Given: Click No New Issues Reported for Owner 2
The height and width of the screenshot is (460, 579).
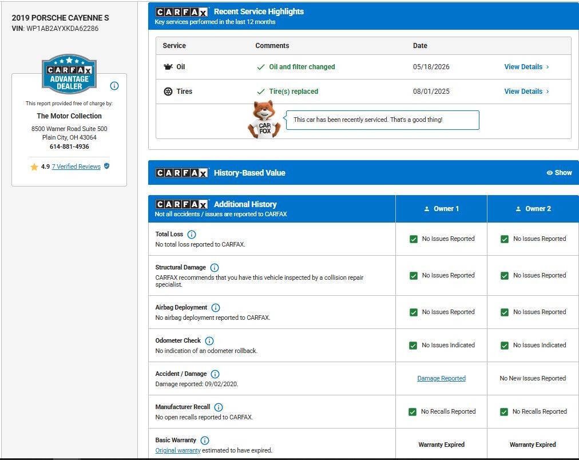Looking at the screenshot, I should [x=533, y=378].
